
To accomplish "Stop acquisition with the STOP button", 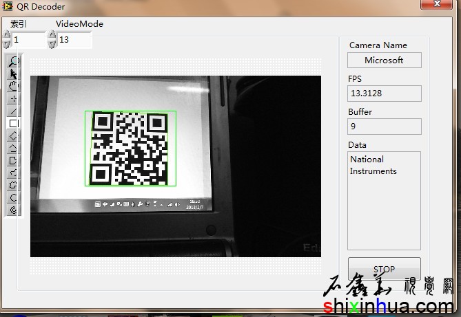I will coord(385,269).
